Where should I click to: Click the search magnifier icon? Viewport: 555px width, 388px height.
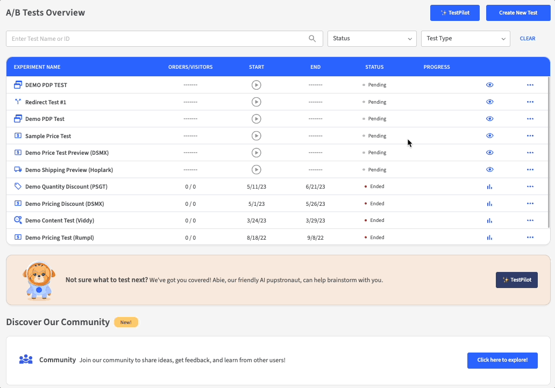(312, 39)
